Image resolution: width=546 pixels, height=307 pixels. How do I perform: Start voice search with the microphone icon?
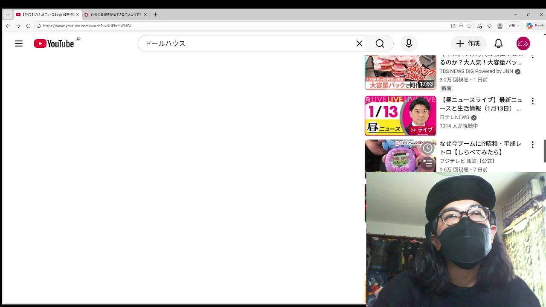[409, 43]
